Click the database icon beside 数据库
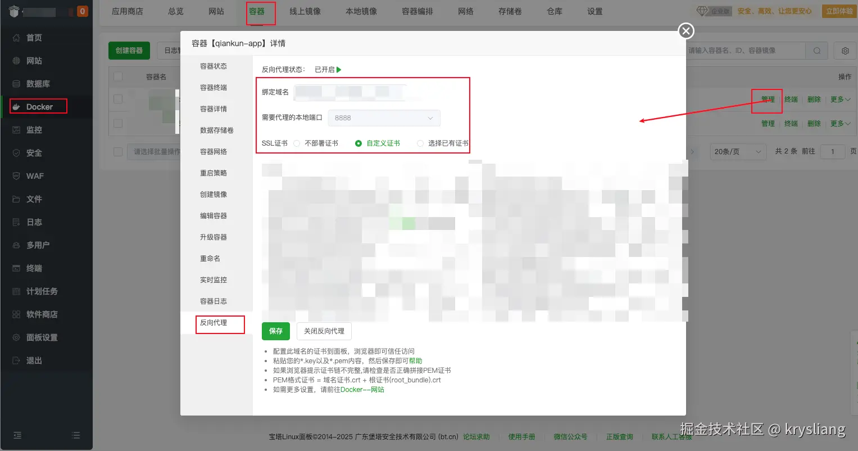Image resolution: width=858 pixels, height=451 pixels. (16, 84)
